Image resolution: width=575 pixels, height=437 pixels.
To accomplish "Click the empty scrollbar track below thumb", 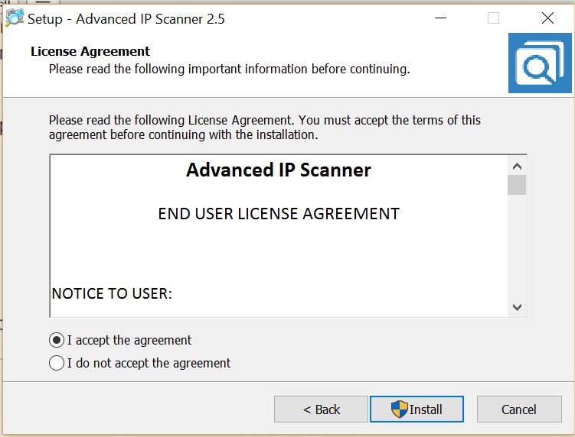I will (517, 244).
